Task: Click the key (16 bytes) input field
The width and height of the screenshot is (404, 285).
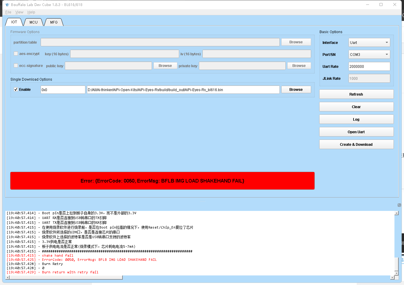Action: (x=125, y=54)
